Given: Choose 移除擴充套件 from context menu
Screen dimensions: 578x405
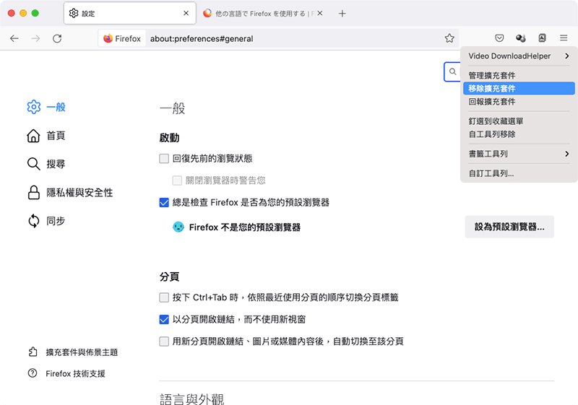Looking at the screenshot, I should click(519, 88).
